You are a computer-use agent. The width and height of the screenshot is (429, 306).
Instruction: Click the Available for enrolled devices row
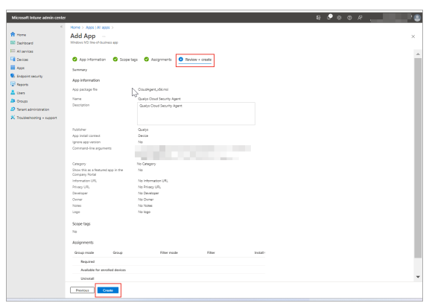[169, 270]
